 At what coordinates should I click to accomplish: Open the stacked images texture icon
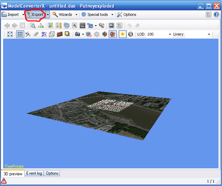67,26
